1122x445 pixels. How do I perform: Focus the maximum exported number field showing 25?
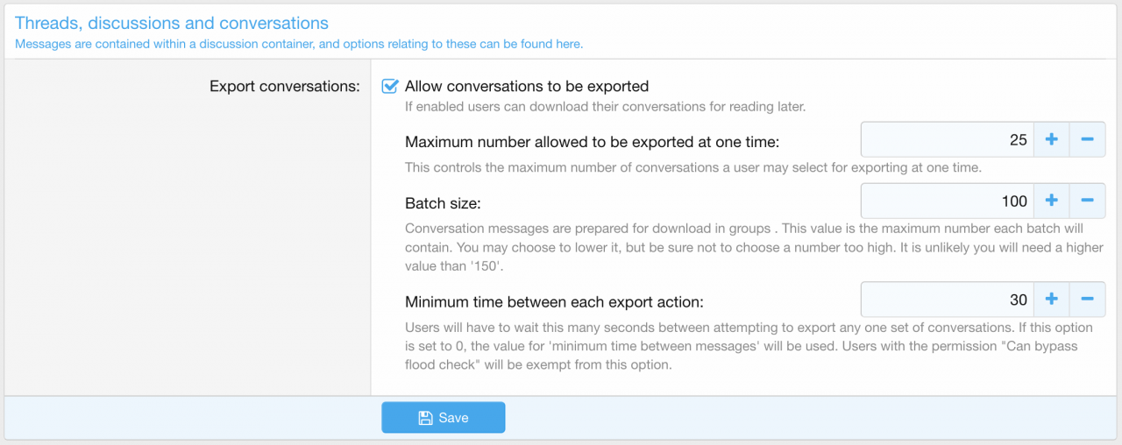pos(948,139)
